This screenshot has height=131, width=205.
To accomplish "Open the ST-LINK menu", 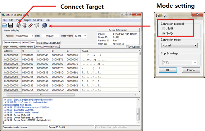I will point(38,20).
